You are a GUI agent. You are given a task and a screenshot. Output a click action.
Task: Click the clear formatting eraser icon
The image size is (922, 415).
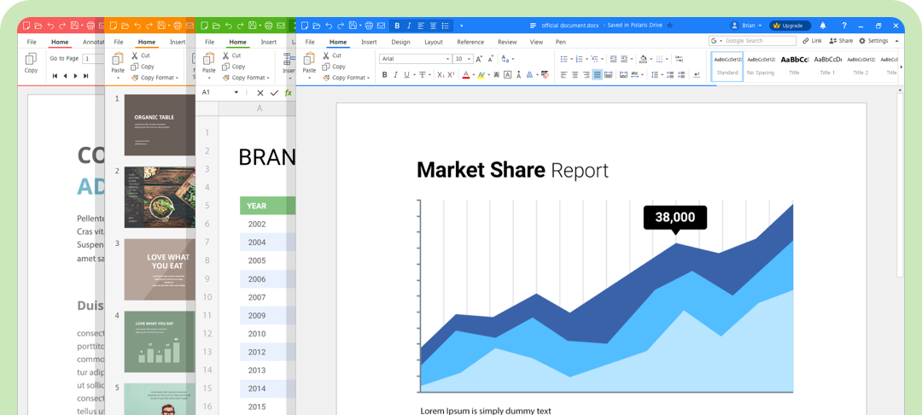point(545,74)
